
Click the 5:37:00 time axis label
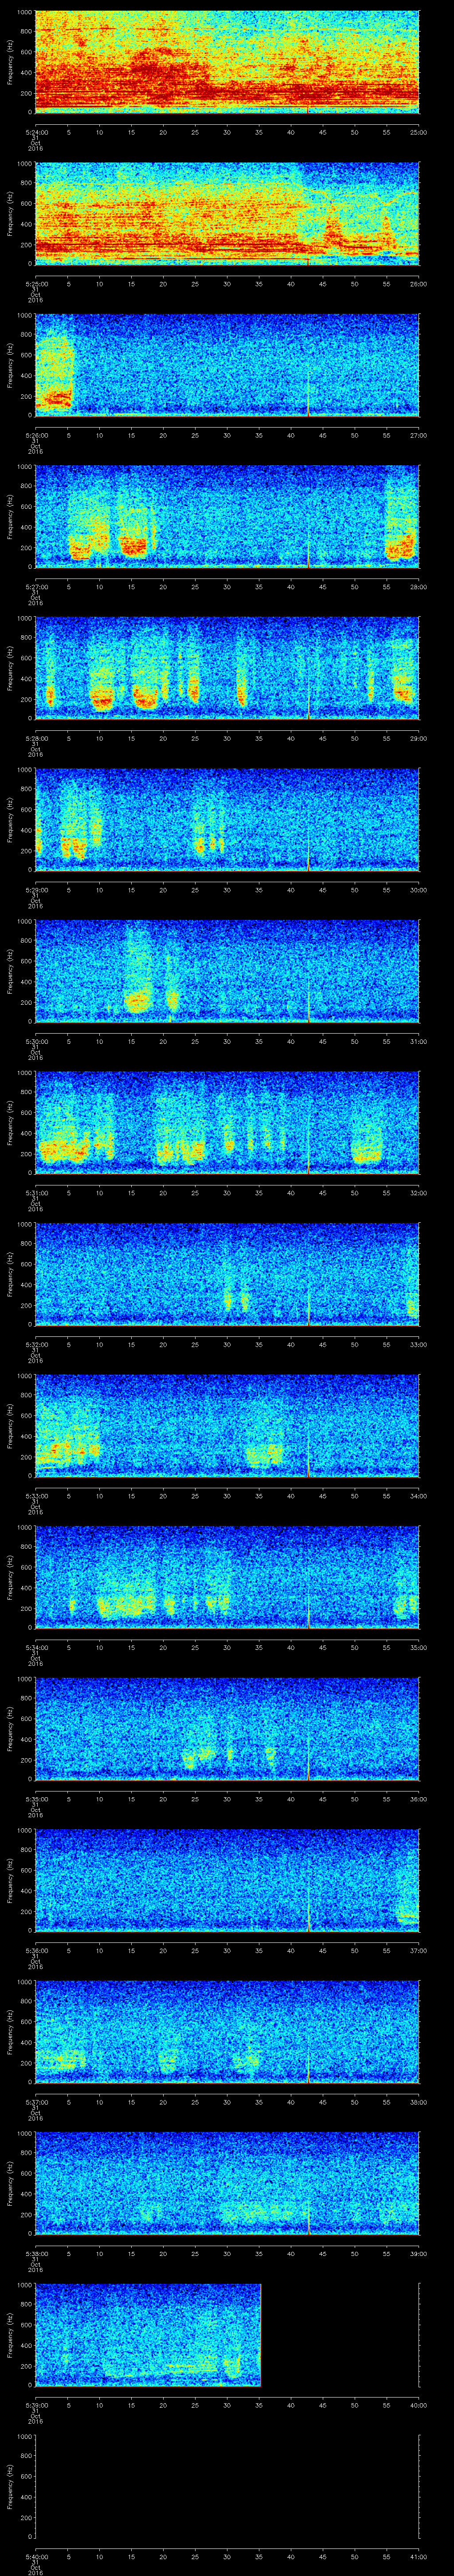pyautogui.click(x=36, y=2101)
